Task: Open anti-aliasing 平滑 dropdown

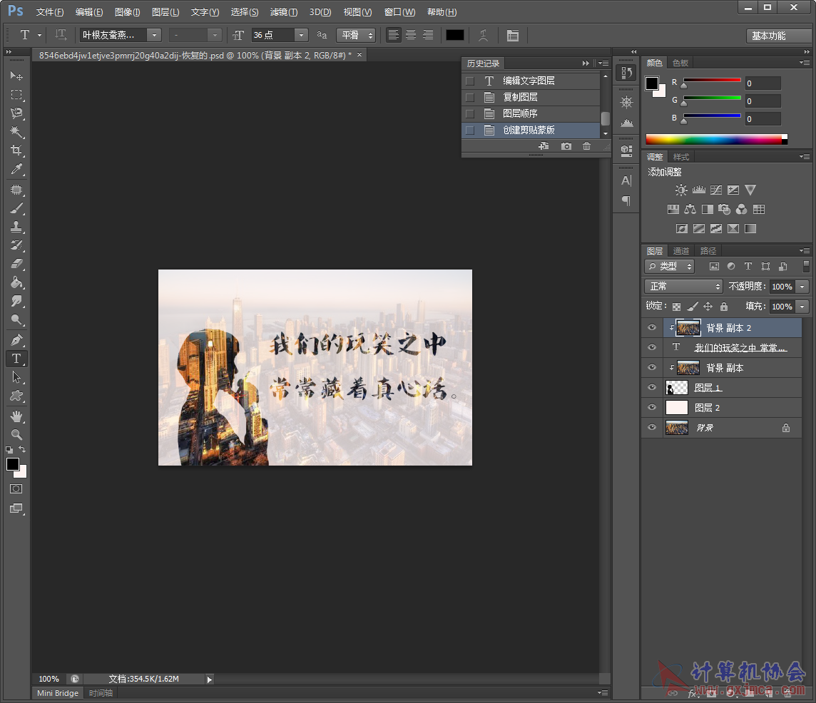Action: click(x=356, y=35)
